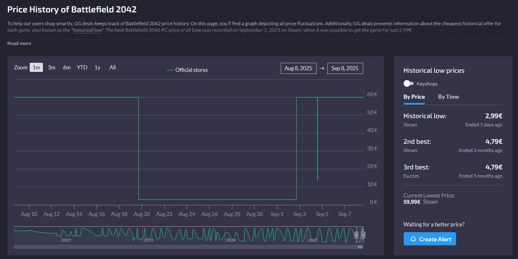518x259 pixels.
Task: Switch chart zoom to YTD
Action: click(82, 67)
